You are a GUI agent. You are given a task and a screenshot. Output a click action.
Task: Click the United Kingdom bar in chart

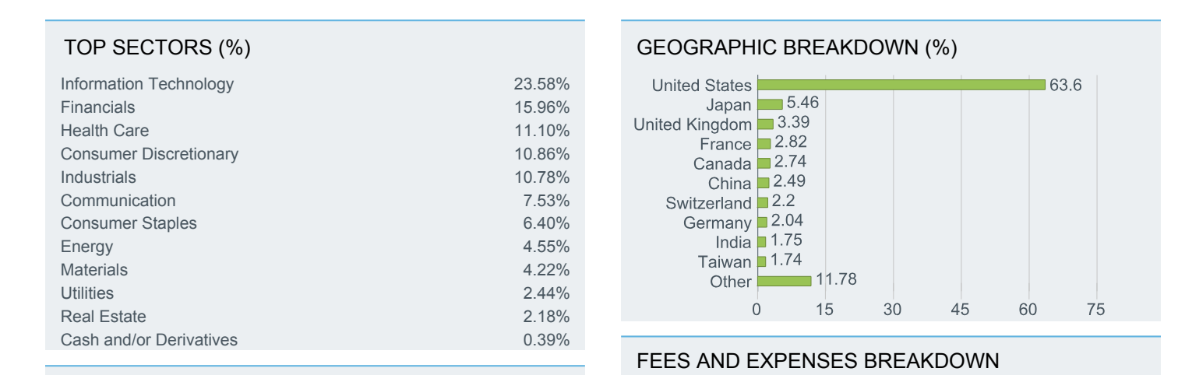point(765,124)
